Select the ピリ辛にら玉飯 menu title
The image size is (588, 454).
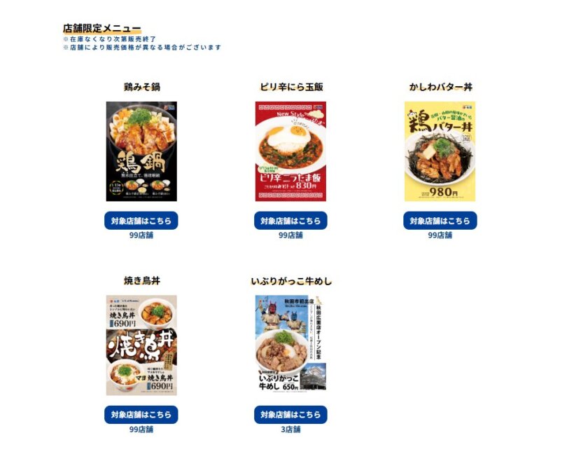pyautogui.click(x=291, y=87)
